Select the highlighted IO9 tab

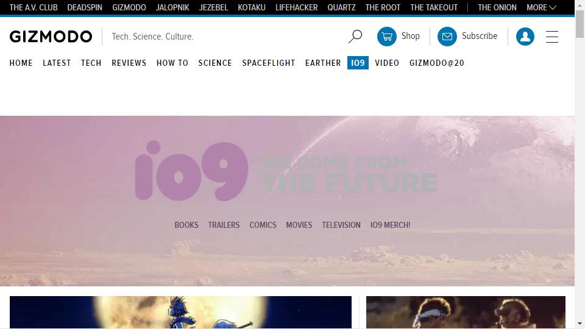click(358, 63)
